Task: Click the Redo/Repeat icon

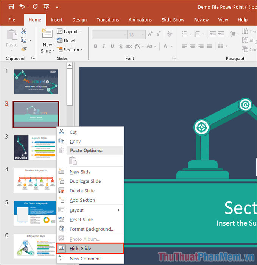Action: pos(35,6)
